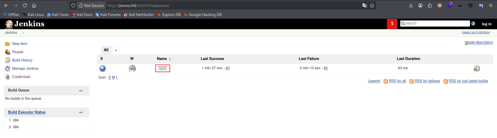
Task: Open Google Hacking DB bookmark
Action: point(203,15)
